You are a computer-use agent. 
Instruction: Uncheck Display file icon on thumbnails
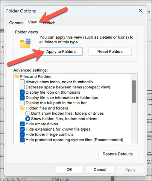(22, 93)
